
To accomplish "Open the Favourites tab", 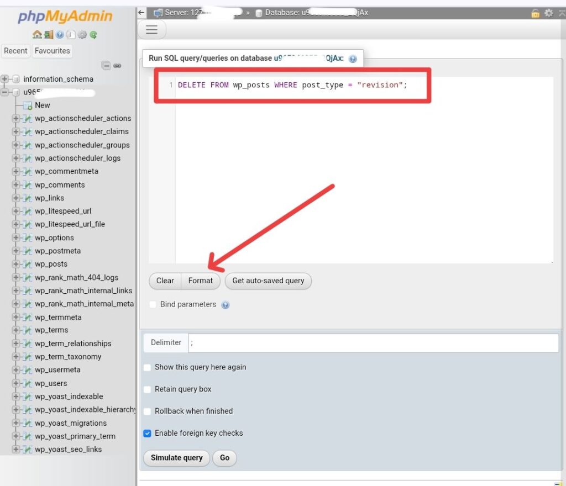I will point(53,51).
